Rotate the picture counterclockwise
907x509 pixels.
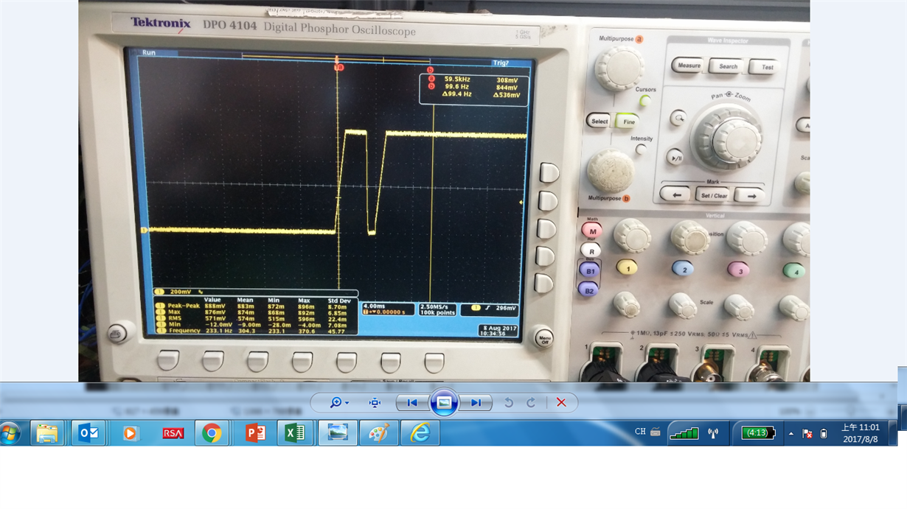[x=508, y=402]
